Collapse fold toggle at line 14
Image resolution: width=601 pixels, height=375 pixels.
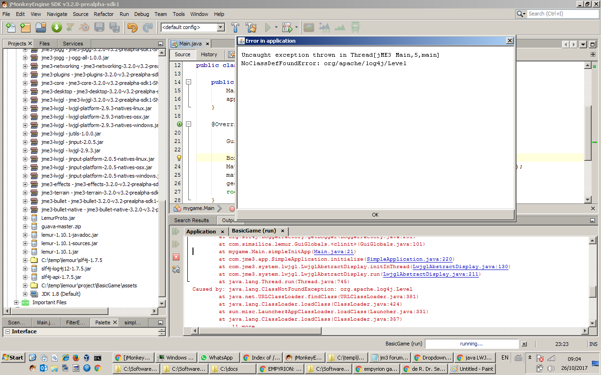point(189,82)
